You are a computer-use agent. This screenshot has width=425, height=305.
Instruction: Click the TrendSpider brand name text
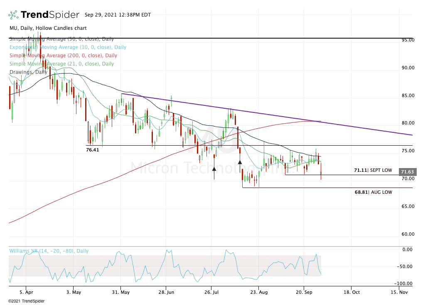(50, 15)
